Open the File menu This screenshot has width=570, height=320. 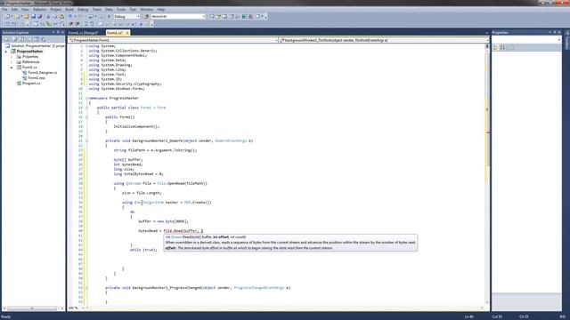[4, 9]
